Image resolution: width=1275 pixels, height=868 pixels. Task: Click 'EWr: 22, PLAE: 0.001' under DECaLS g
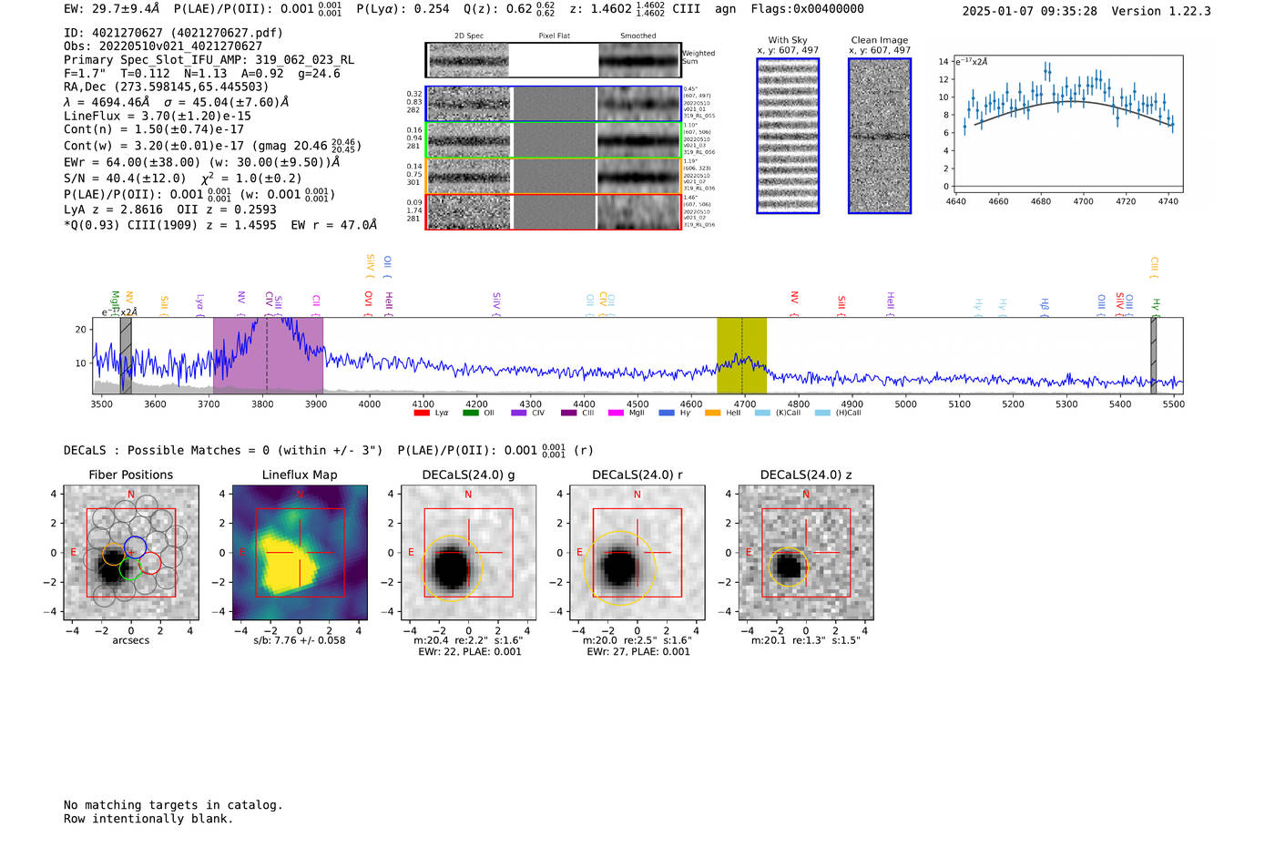coord(470,652)
